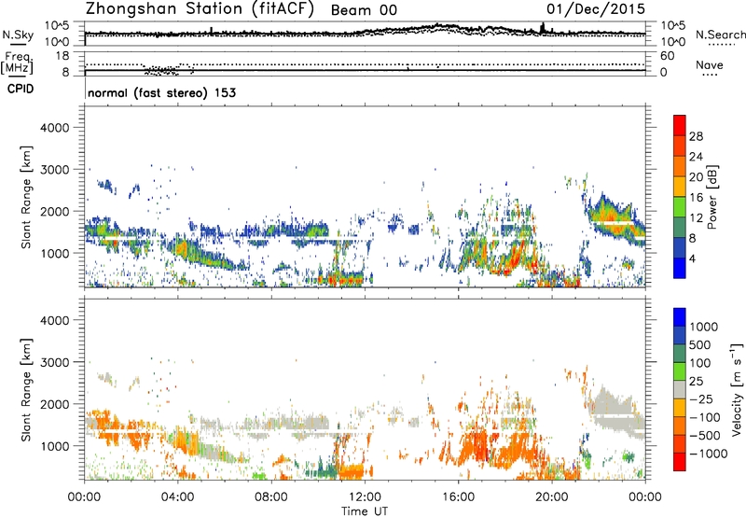Image resolution: width=746 pixels, height=517 pixels.
Task: Pick the teal 8–12 dB power colorbar segment
Action: [x=680, y=228]
